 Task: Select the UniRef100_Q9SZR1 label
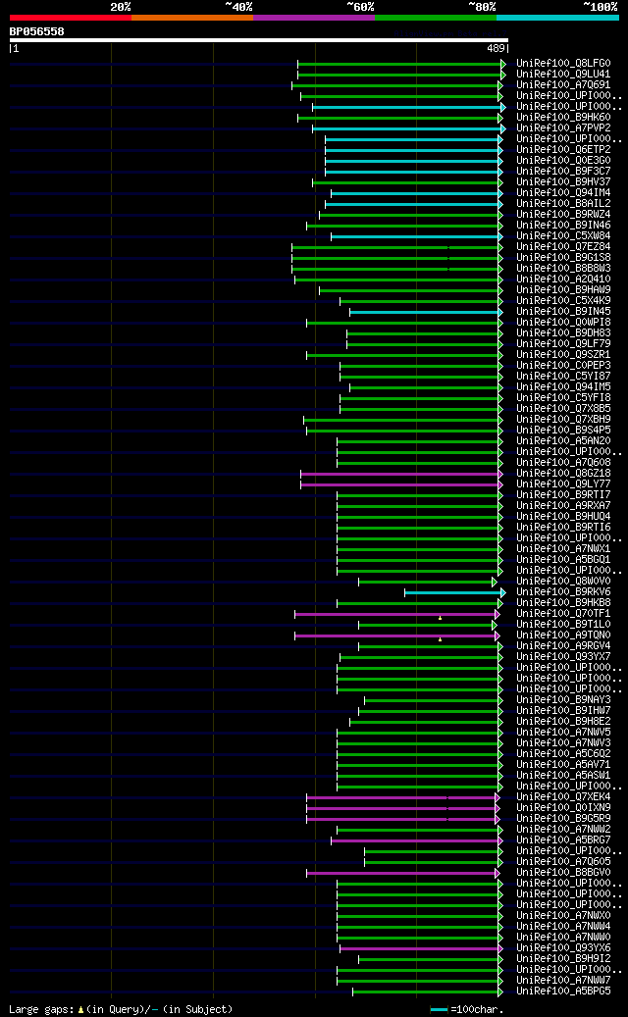click(x=563, y=354)
